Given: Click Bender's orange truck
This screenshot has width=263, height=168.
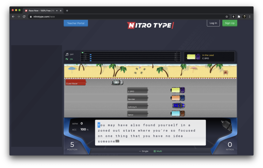Looking at the screenshot, I should 178,98.
